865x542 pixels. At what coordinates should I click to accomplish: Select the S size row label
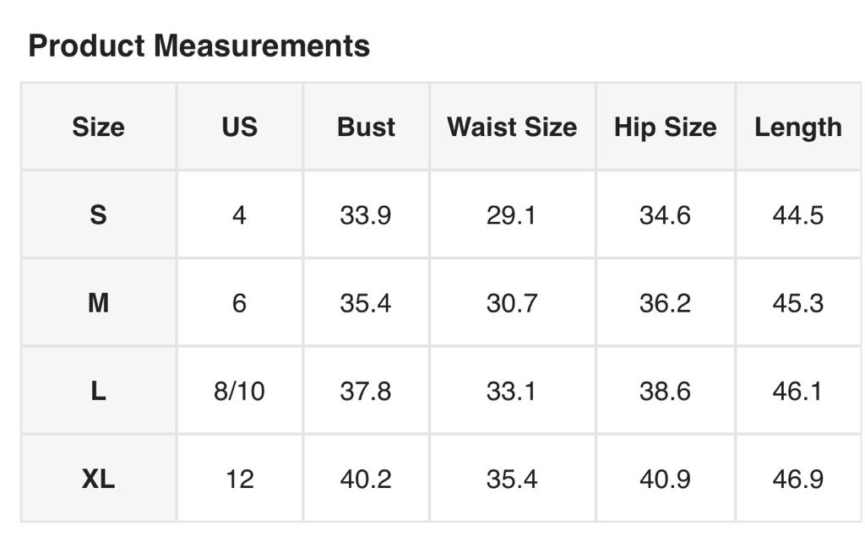coord(98,215)
